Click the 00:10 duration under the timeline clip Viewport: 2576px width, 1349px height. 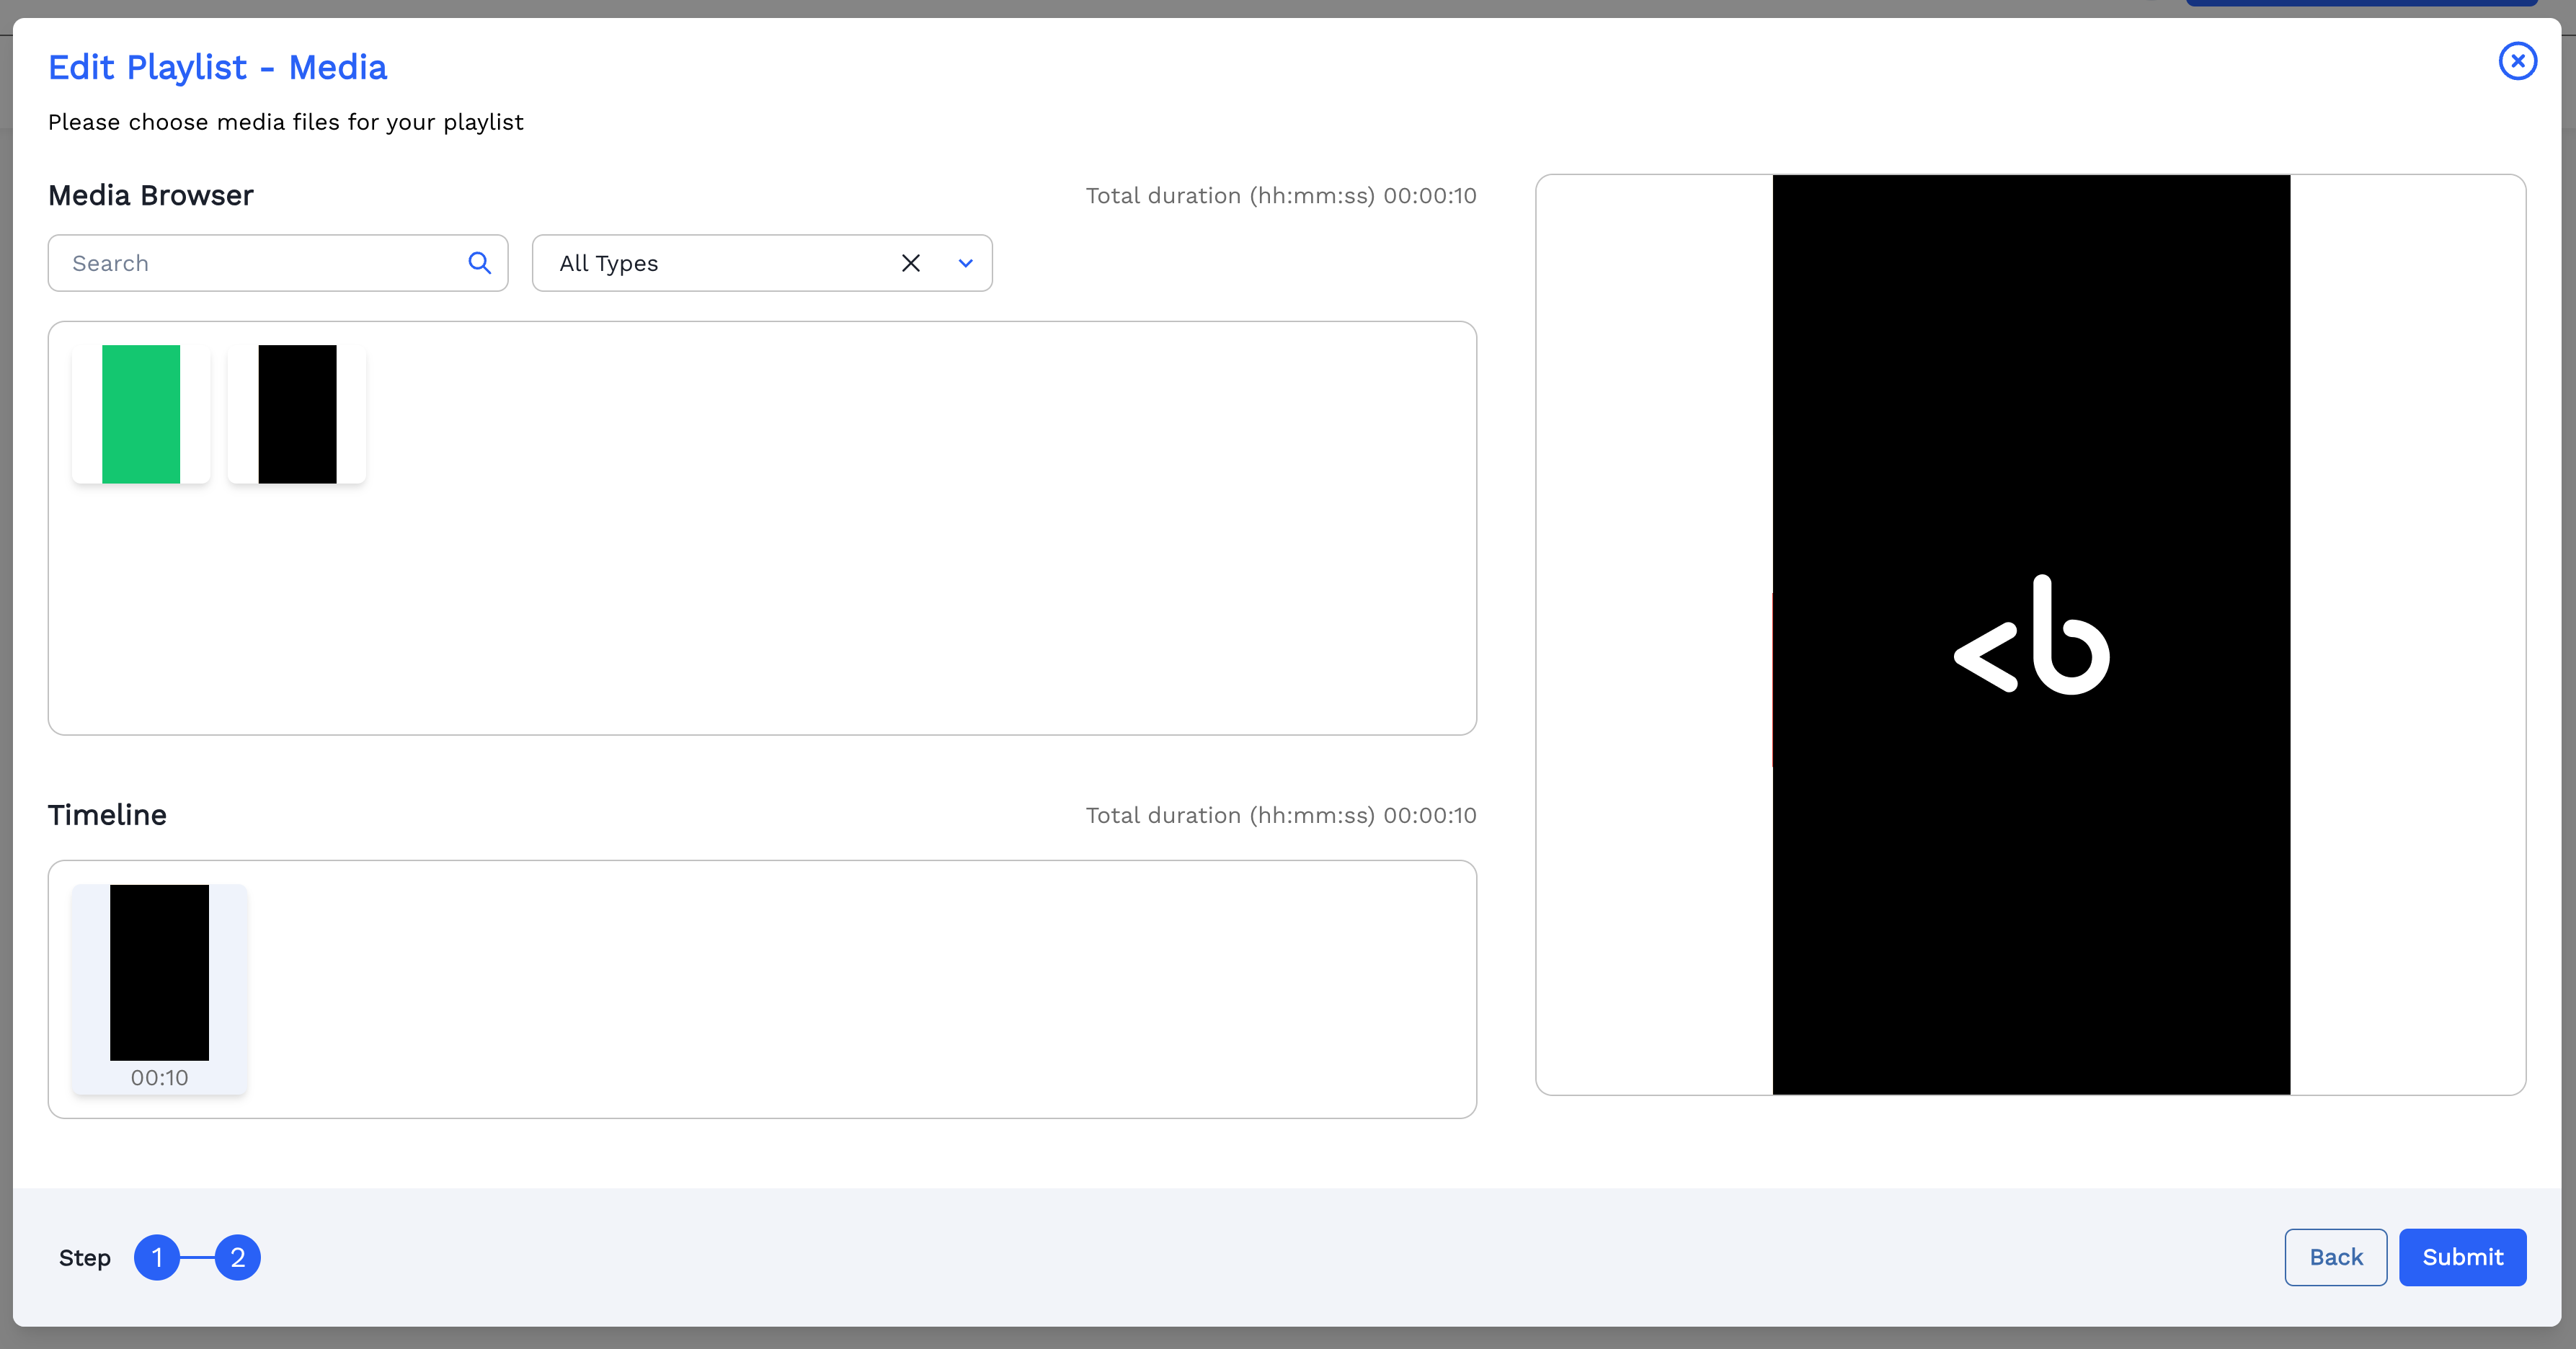tap(159, 1078)
